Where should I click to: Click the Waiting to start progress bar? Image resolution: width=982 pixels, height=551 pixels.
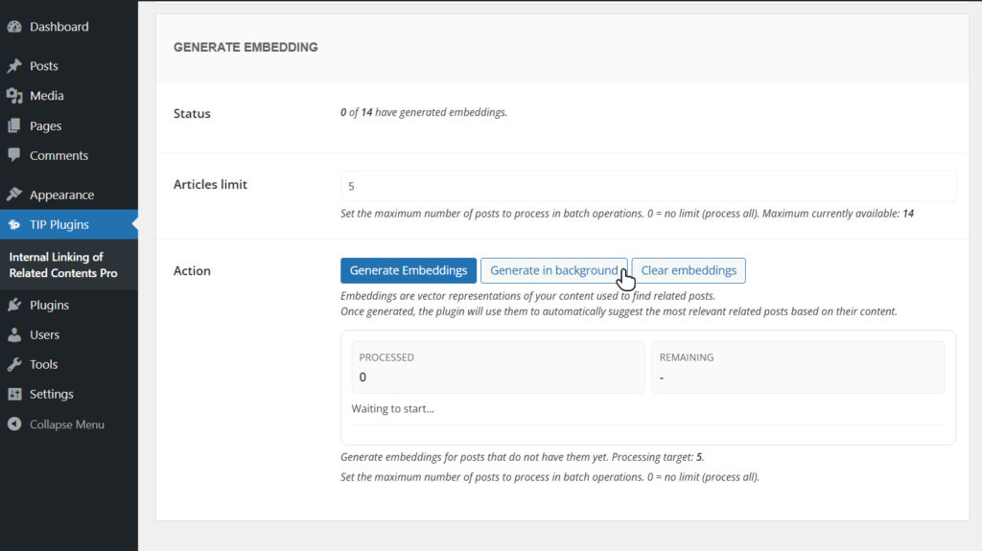[647, 425]
